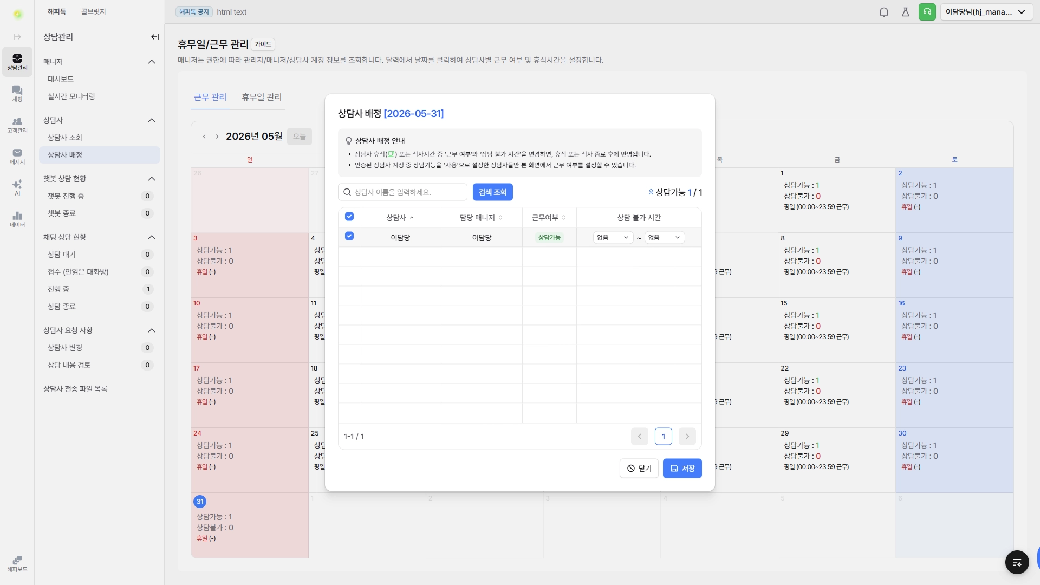Go to next month arrow
The image size is (1040, 585).
pyautogui.click(x=217, y=136)
